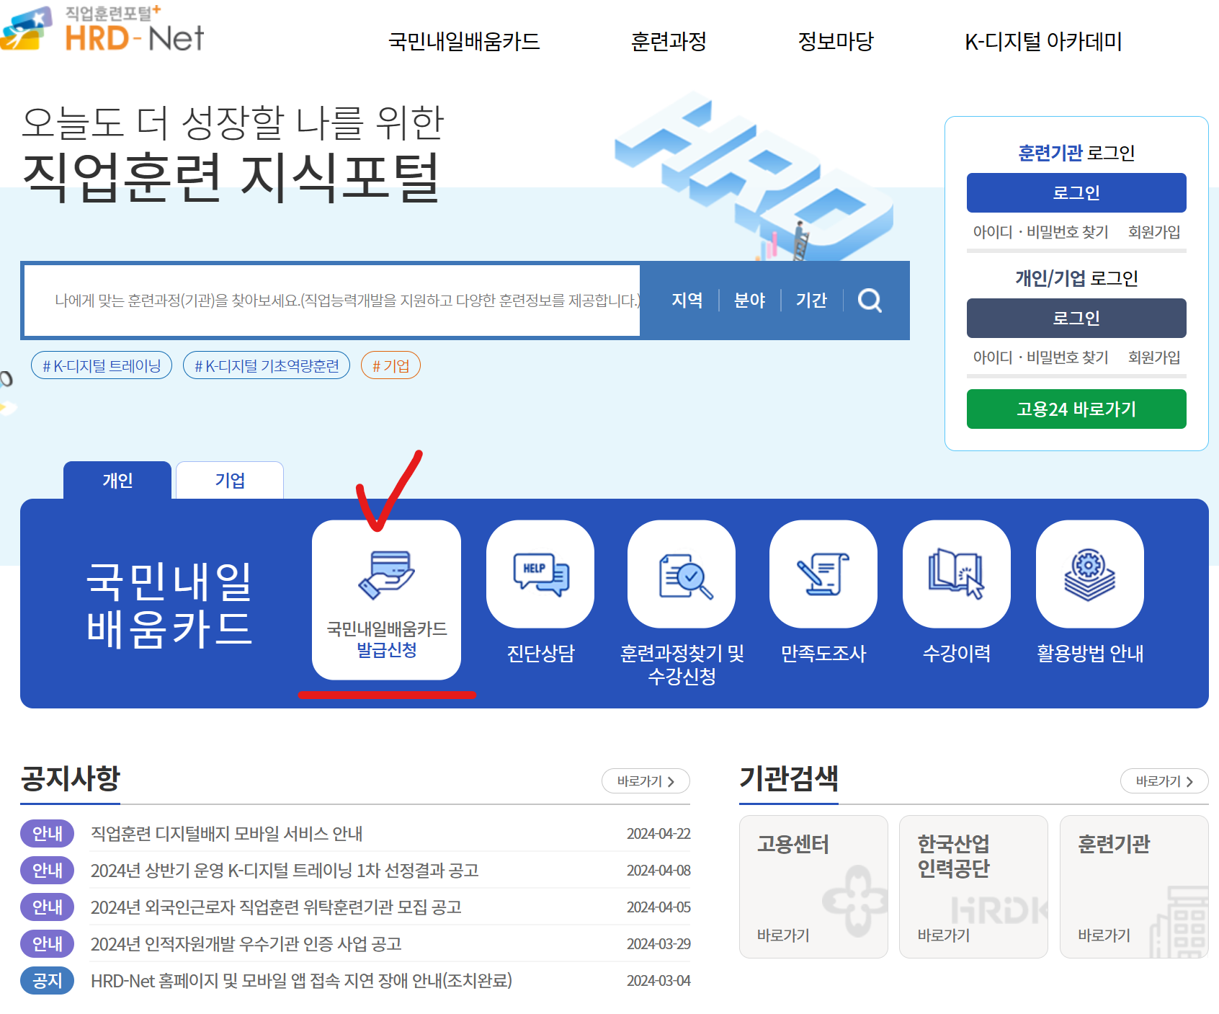Open 활용방법 안내 gear icon
This screenshot has height=1014, width=1219.
coord(1090,574)
